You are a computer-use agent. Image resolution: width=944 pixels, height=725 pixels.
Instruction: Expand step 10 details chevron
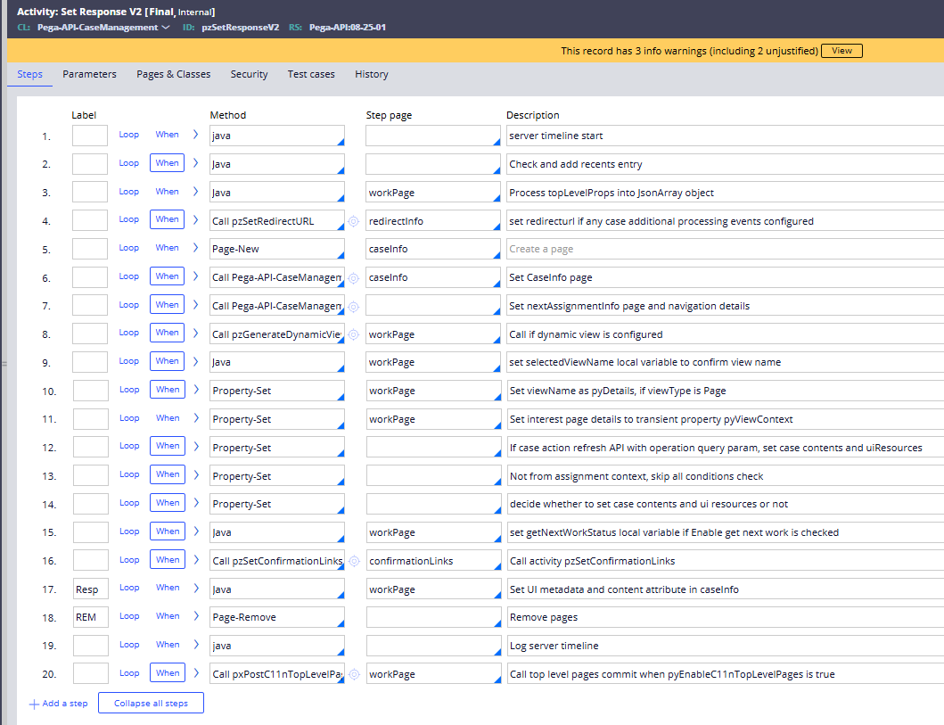(196, 390)
